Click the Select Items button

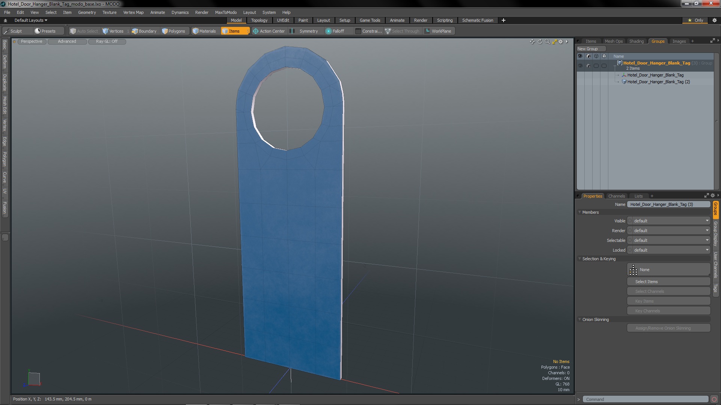(668, 282)
